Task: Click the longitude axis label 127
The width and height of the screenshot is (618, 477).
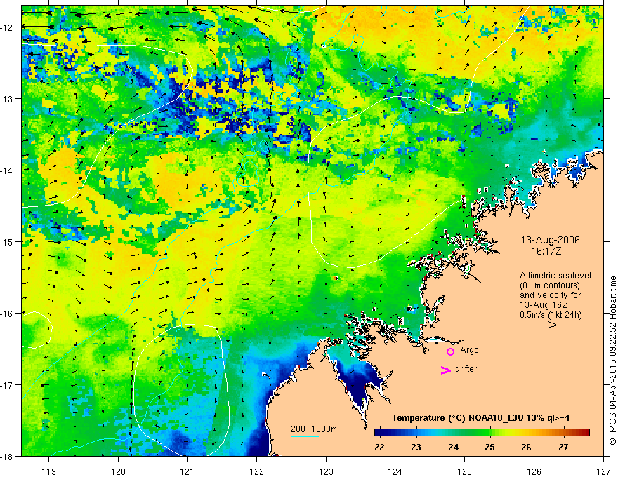Action: tap(603, 471)
